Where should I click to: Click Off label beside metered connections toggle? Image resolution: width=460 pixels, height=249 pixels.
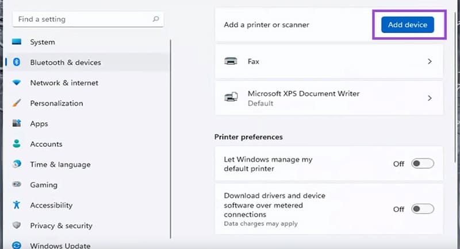click(x=398, y=209)
